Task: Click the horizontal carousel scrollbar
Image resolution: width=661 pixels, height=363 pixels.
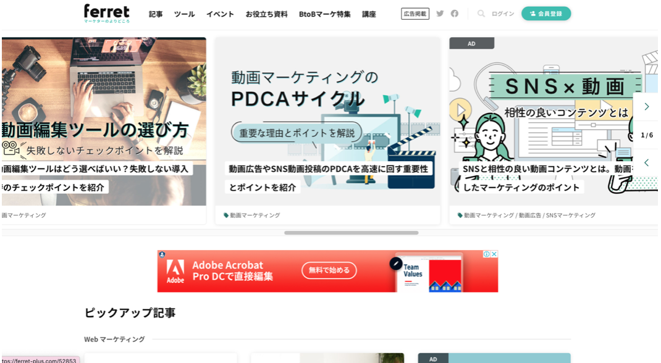Action: pyautogui.click(x=351, y=233)
